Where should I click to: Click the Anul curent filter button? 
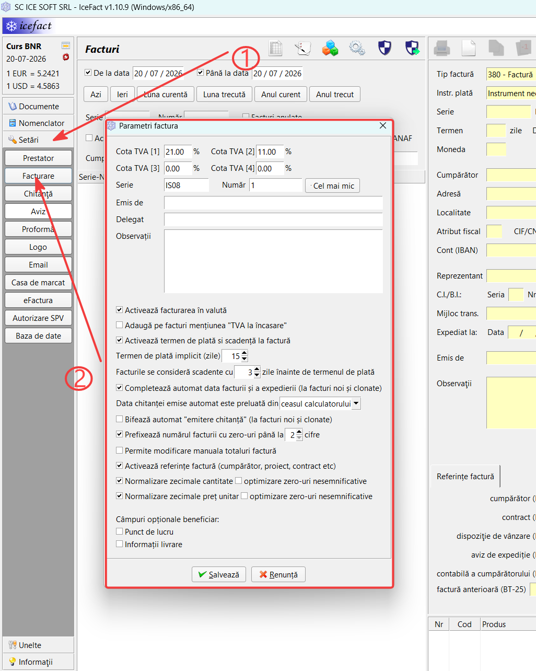(x=281, y=94)
